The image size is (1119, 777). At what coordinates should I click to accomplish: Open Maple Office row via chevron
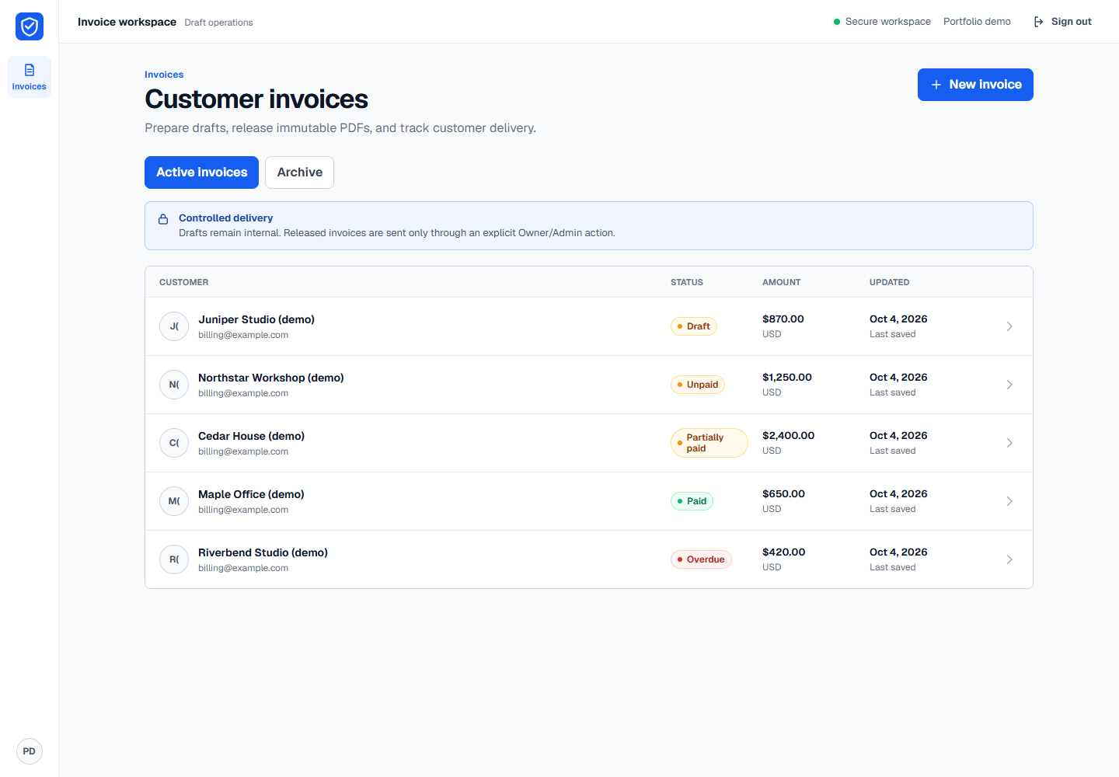pos(1009,501)
